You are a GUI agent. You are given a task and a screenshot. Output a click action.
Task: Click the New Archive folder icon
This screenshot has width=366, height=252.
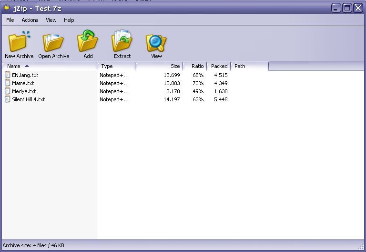tap(19, 41)
